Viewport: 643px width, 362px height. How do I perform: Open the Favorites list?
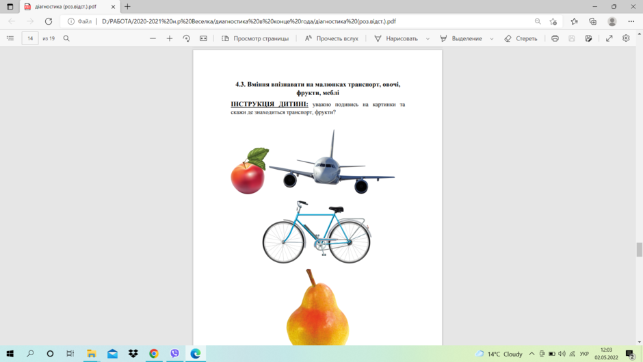click(x=574, y=21)
